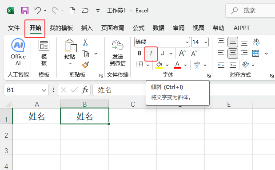The height and width of the screenshot is (170, 275).
Task: Select cell A1 containing 姓名
Action: (x=37, y=116)
